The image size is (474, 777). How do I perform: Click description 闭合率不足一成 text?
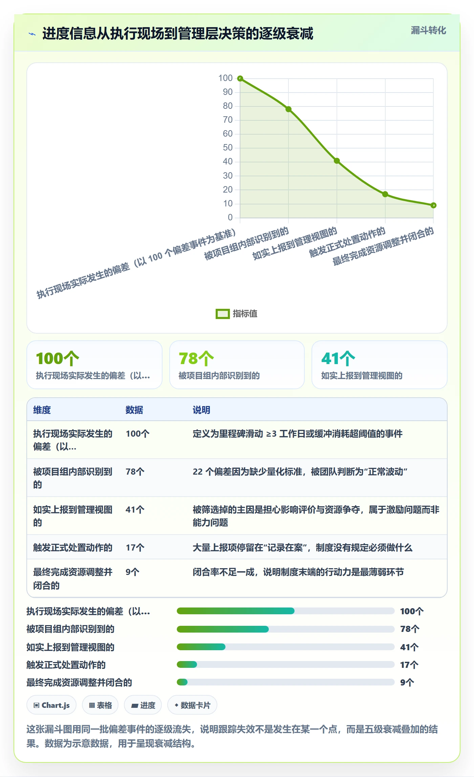pos(298,572)
